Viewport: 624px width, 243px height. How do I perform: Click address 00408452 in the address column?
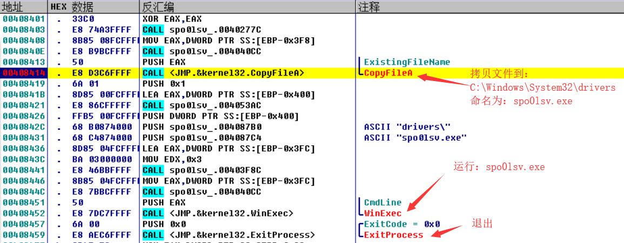point(24,213)
